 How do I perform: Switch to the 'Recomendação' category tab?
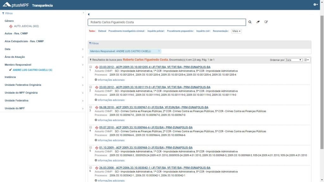(x=220, y=31)
